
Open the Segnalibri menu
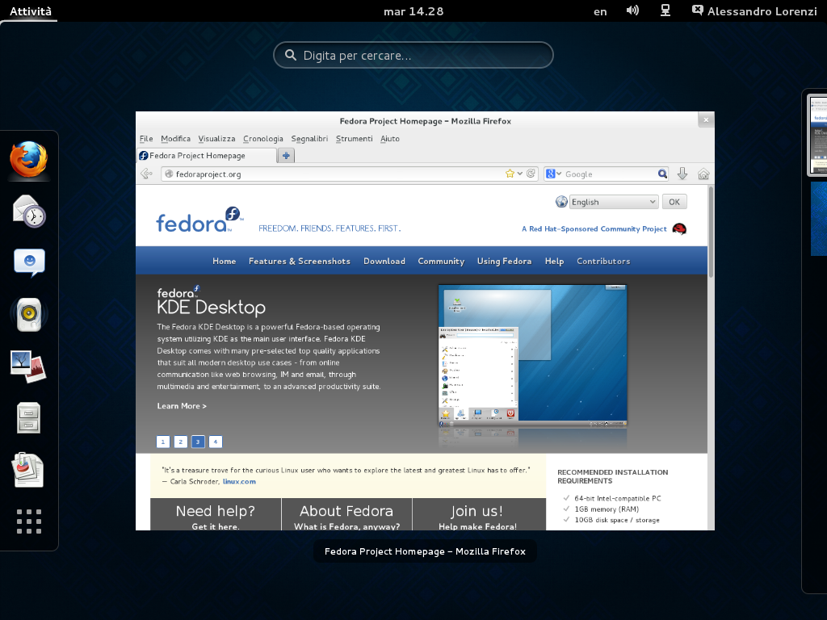click(x=309, y=139)
